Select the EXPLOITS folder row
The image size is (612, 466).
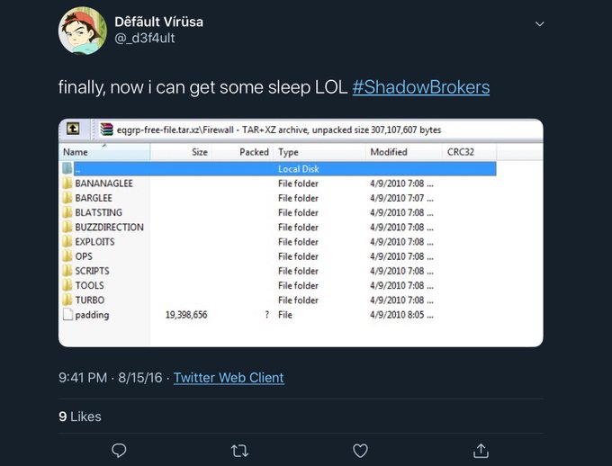tap(279, 242)
